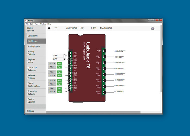Click the DAC1 voltage input field
Image resolution: width=190 pixels, height=136 pixels.
58,55
